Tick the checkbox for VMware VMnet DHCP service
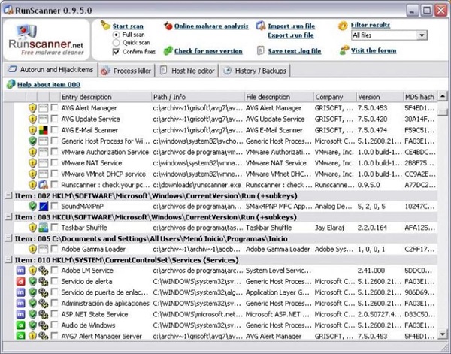Image resolution: width=451 pixels, height=354 pixels. (x=54, y=174)
